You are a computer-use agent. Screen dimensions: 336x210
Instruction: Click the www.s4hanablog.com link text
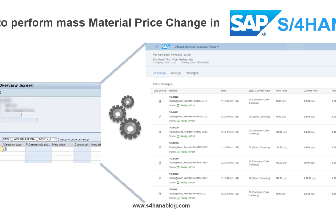(161, 205)
